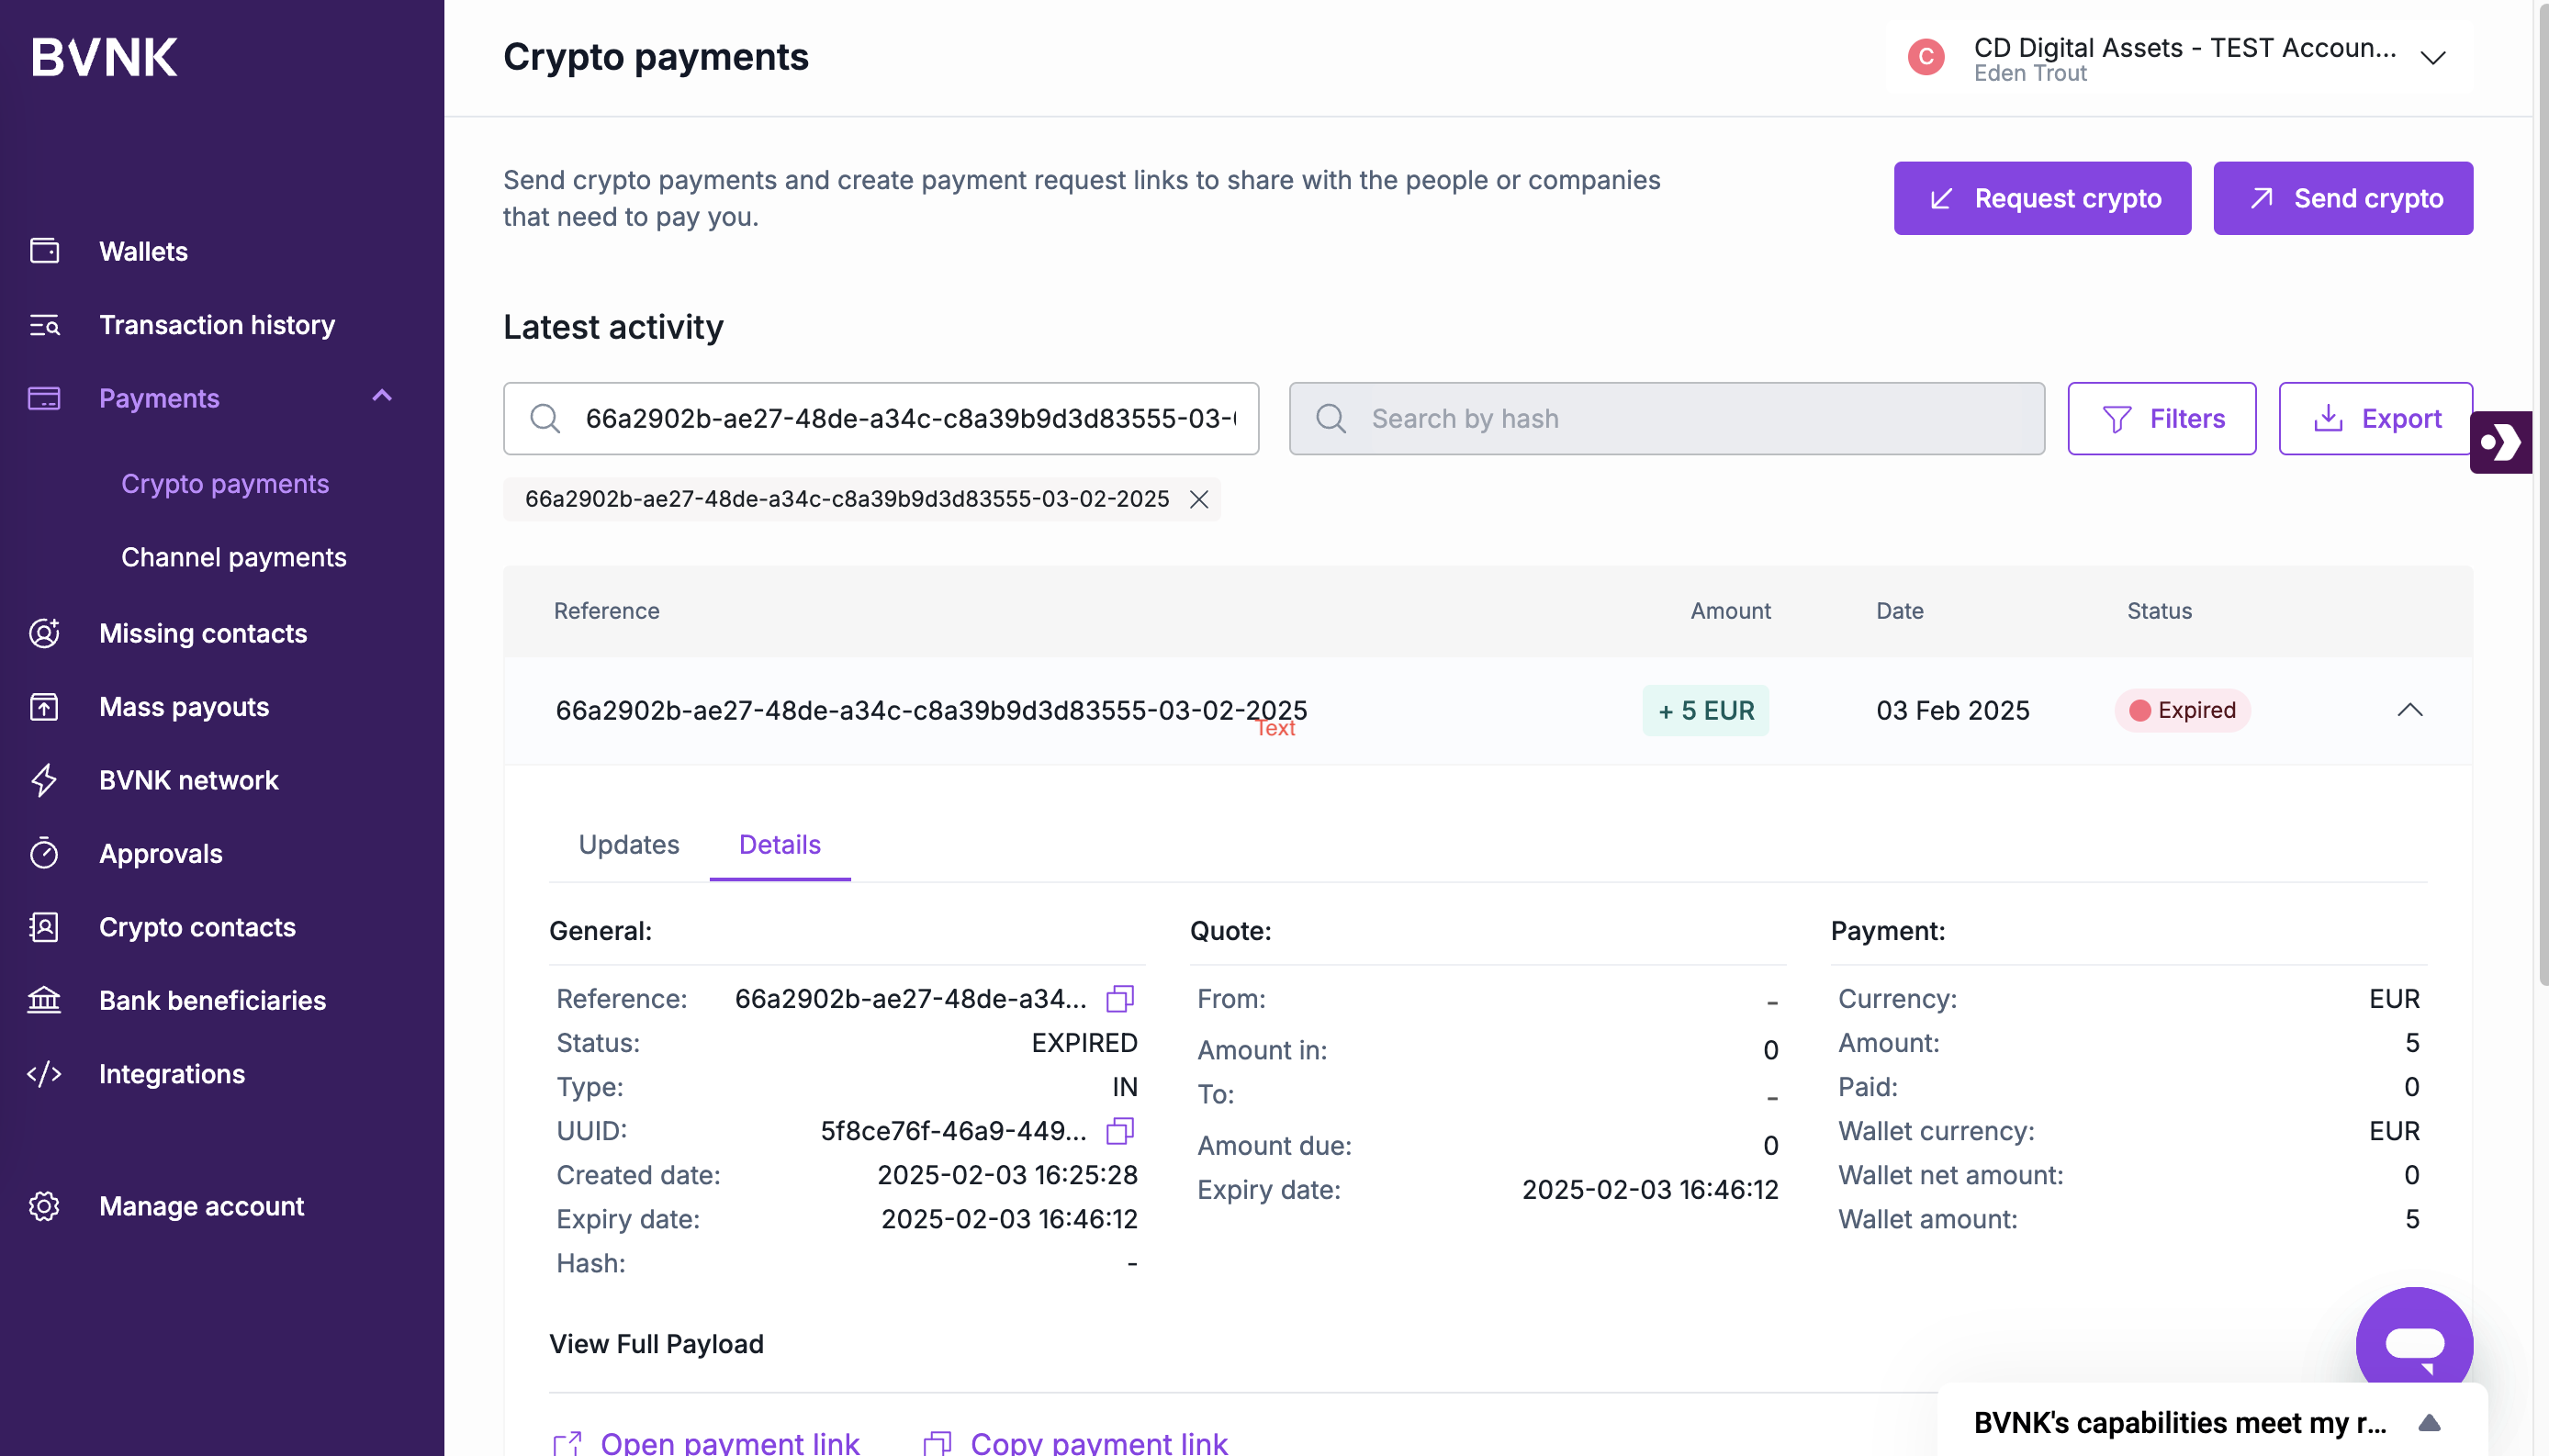Viewport: 2549px width, 1456px height.
Task: Click Bank beneficiaries bank icon
Action: (x=44, y=1000)
